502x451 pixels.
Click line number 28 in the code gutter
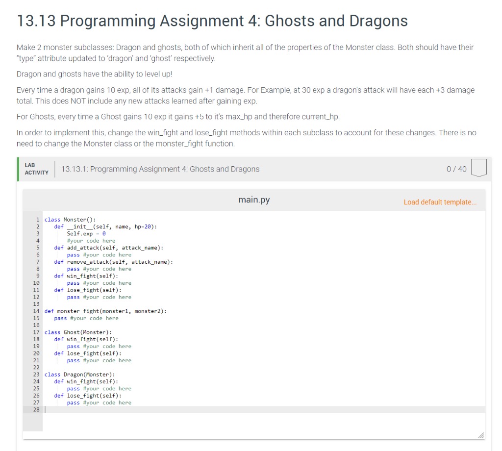[x=36, y=409]
